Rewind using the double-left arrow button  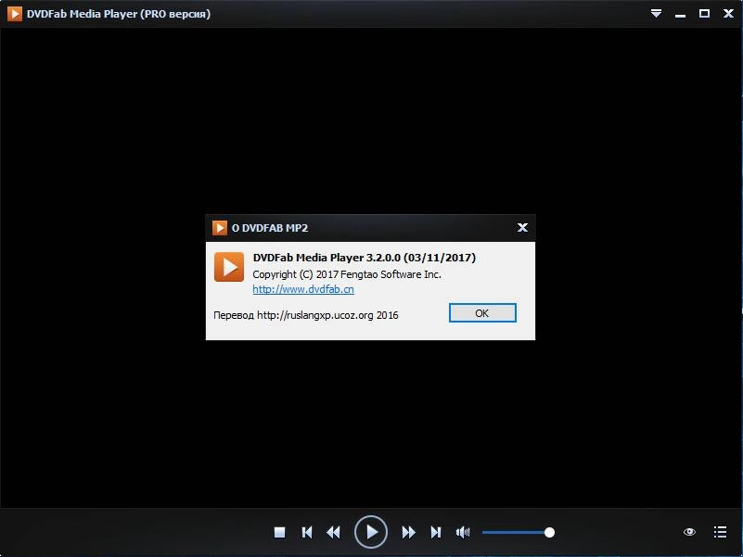click(x=334, y=532)
